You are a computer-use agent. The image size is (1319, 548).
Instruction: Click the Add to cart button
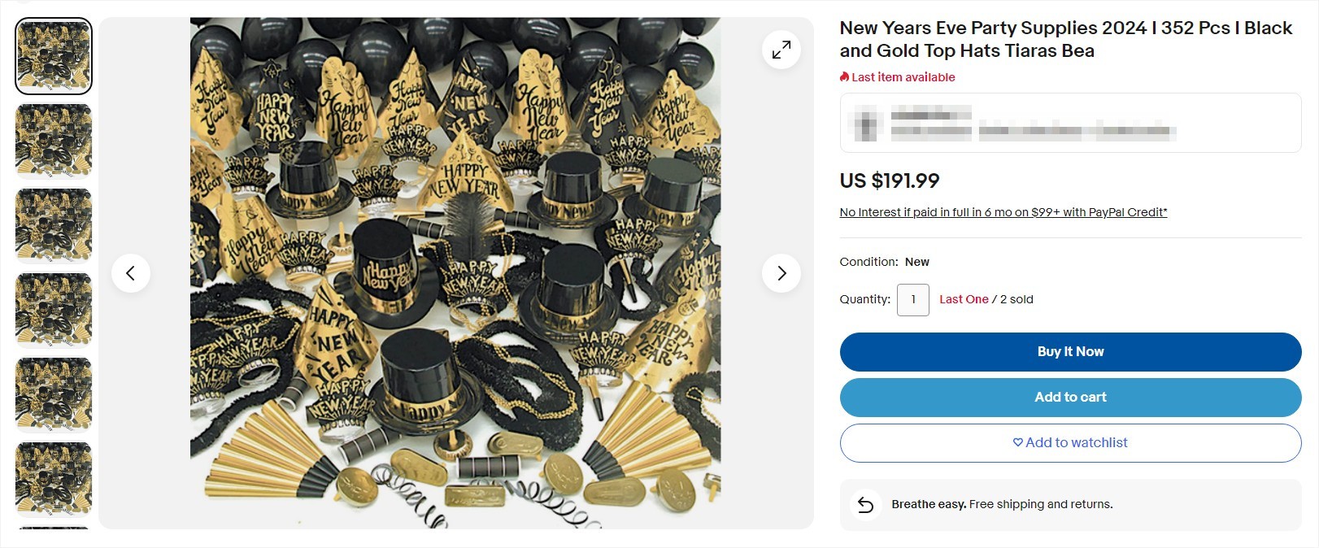[x=1070, y=397]
